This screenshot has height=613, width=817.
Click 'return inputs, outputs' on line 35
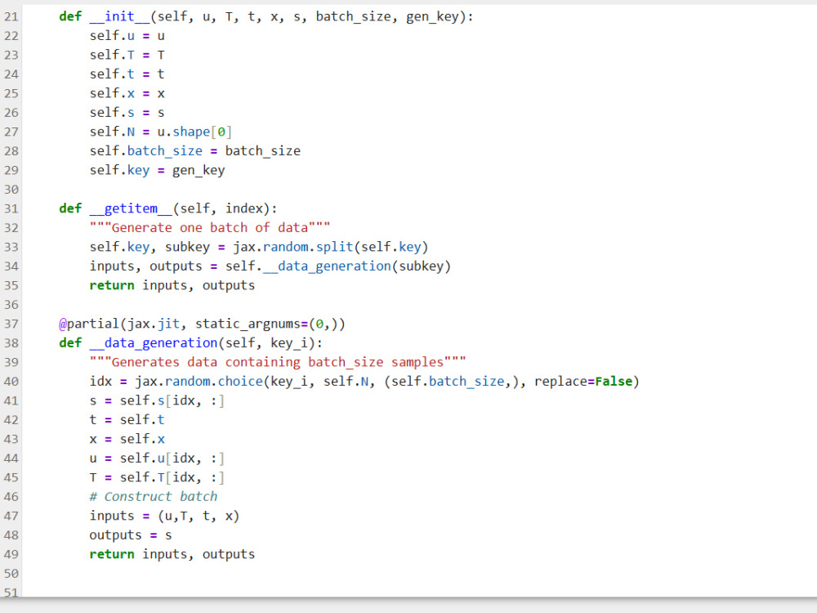click(172, 285)
